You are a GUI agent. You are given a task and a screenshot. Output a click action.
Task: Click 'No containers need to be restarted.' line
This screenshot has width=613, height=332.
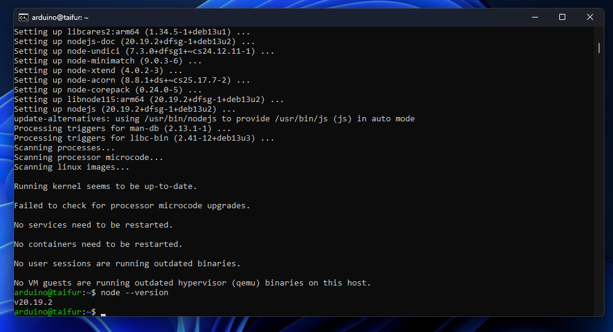tap(98, 244)
